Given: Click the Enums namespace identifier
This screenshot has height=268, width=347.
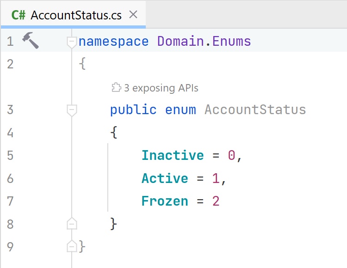Looking at the screenshot, I should (x=231, y=41).
